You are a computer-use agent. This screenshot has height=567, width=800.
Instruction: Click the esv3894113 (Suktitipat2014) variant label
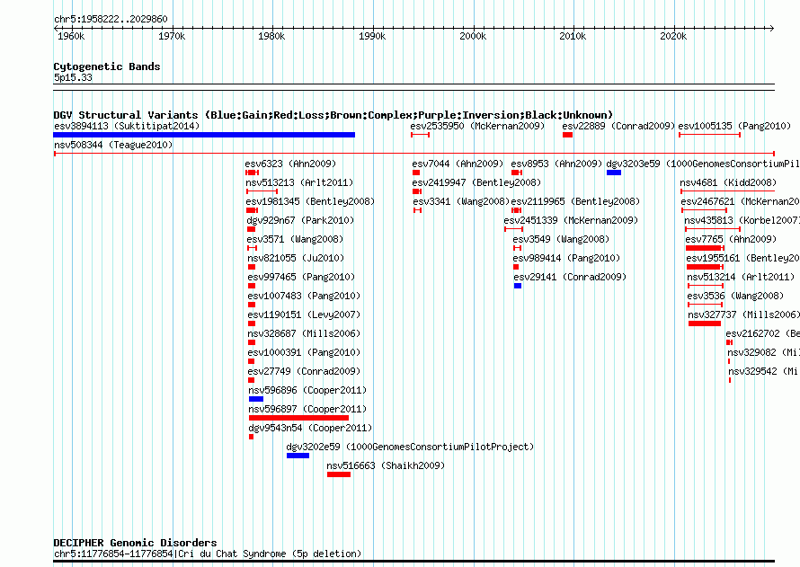[127, 126]
